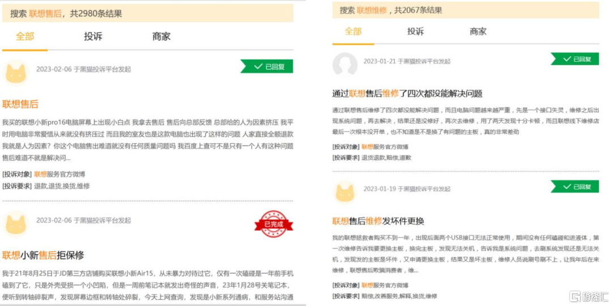Click red 已完成 stamp on 拒保修 complaint
The height and width of the screenshot is (306, 612).
coord(274,224)
